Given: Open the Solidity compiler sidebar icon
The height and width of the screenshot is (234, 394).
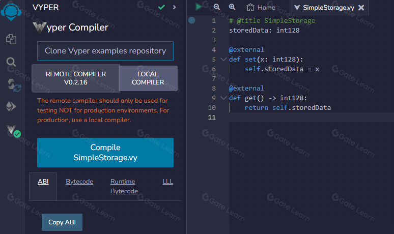Looking at the screenshot, I should coord(12,84).
